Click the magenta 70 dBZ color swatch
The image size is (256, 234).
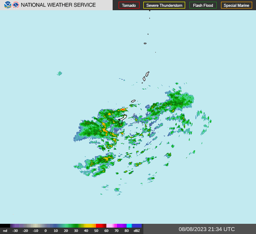(x=116, y=225)
